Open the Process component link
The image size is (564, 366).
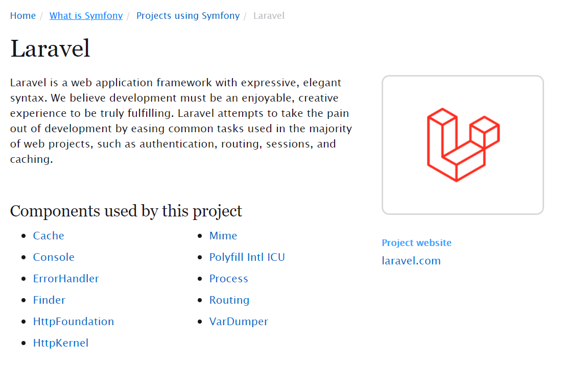(x=229, y=279)
